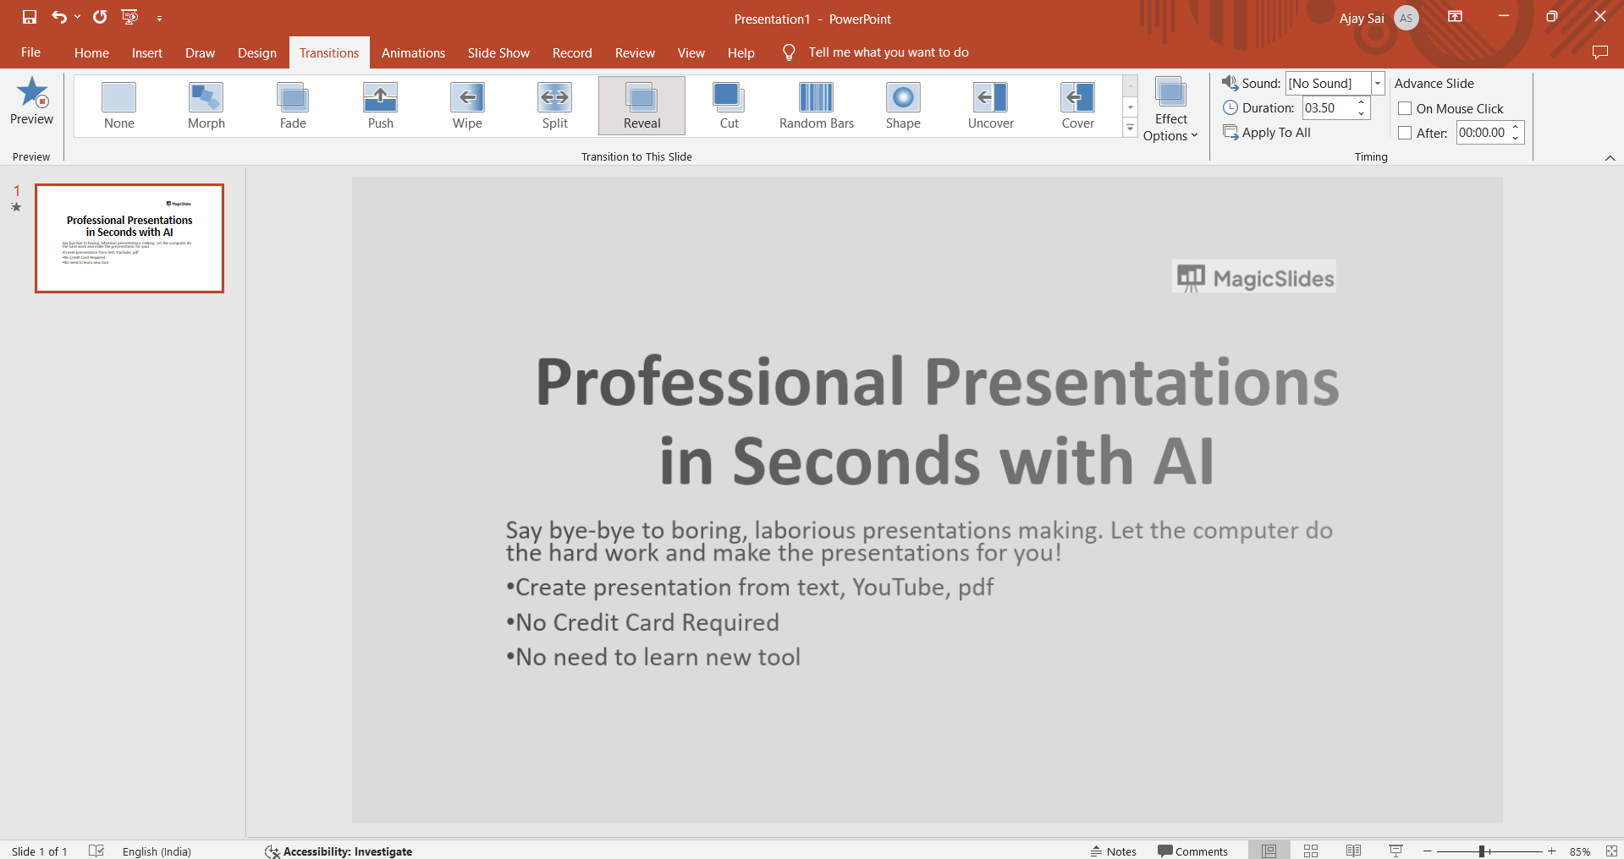
Task: Open Reading View from the status bar
Action: [x=1353, y=851]
